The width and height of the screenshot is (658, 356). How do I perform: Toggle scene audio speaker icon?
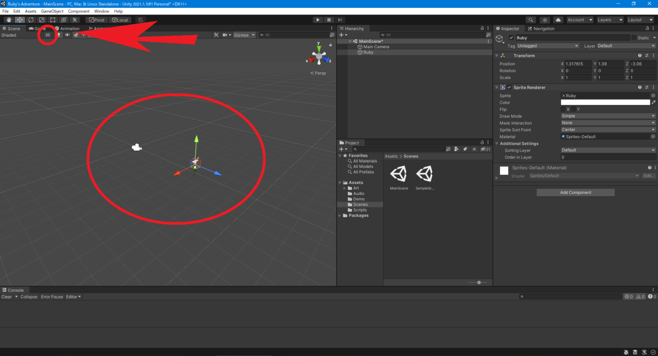coord(67,35)
